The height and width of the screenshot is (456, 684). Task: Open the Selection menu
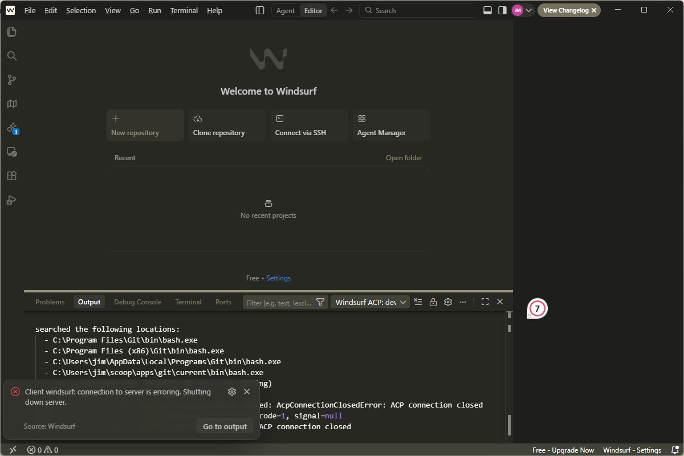coord(81,10)
